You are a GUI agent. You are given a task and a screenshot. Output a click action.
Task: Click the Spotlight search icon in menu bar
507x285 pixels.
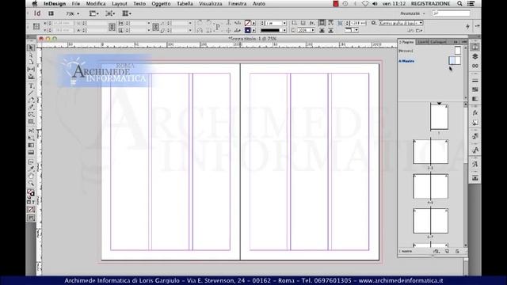pyautogui.click(x=459, y=3)
